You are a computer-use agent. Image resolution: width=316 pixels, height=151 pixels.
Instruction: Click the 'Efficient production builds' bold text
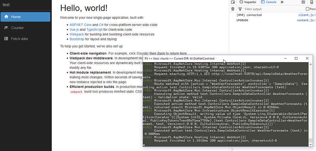(92, 87)
